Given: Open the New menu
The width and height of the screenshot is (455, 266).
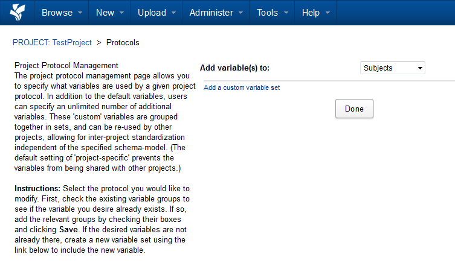Looking at the screenshot, I should pos(105,13).
